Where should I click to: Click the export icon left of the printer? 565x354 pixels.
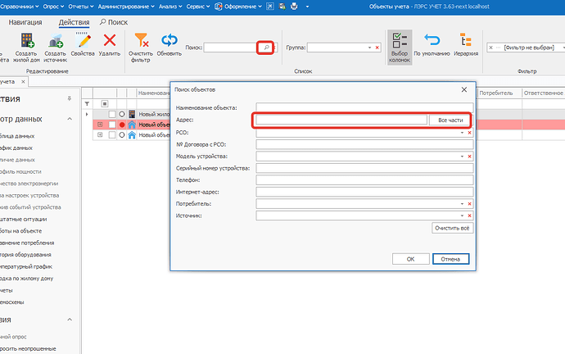282,6
